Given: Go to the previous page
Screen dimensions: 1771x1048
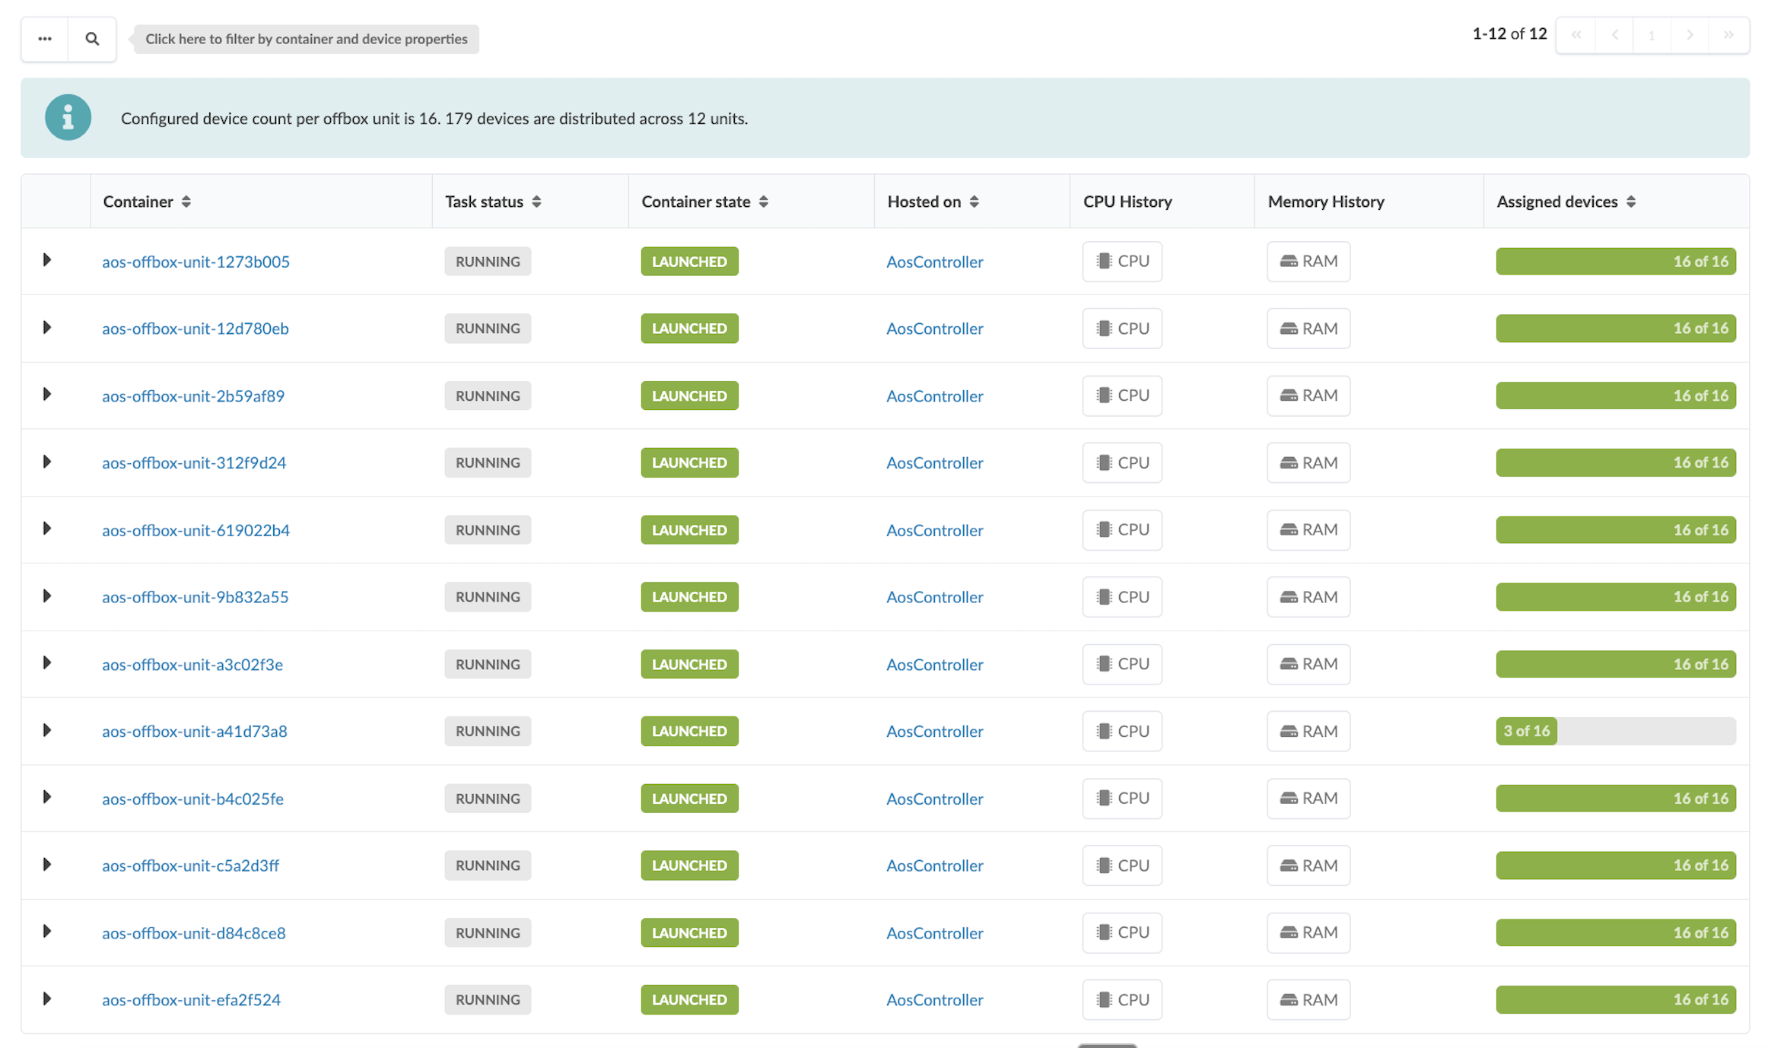Looking at the screenshot, I should [1614, 35].
